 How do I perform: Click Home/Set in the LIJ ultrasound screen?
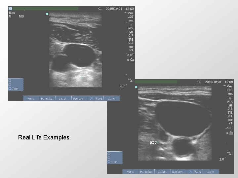[x=47, y=98]
